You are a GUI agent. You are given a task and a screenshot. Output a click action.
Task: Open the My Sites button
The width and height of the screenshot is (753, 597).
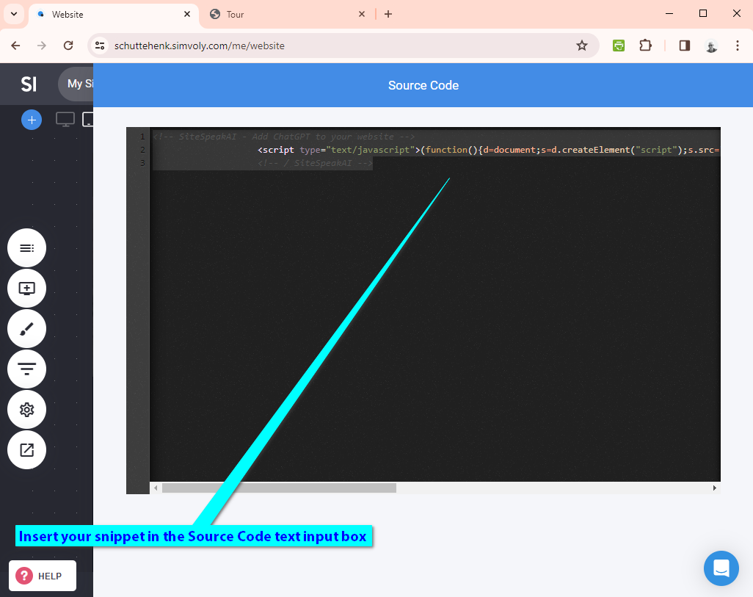(x=76, y=84)
